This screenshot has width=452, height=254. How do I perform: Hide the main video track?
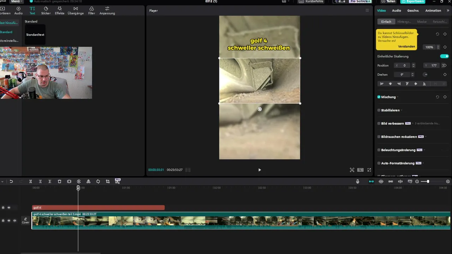pyautogui.click(x=9, y=220)
